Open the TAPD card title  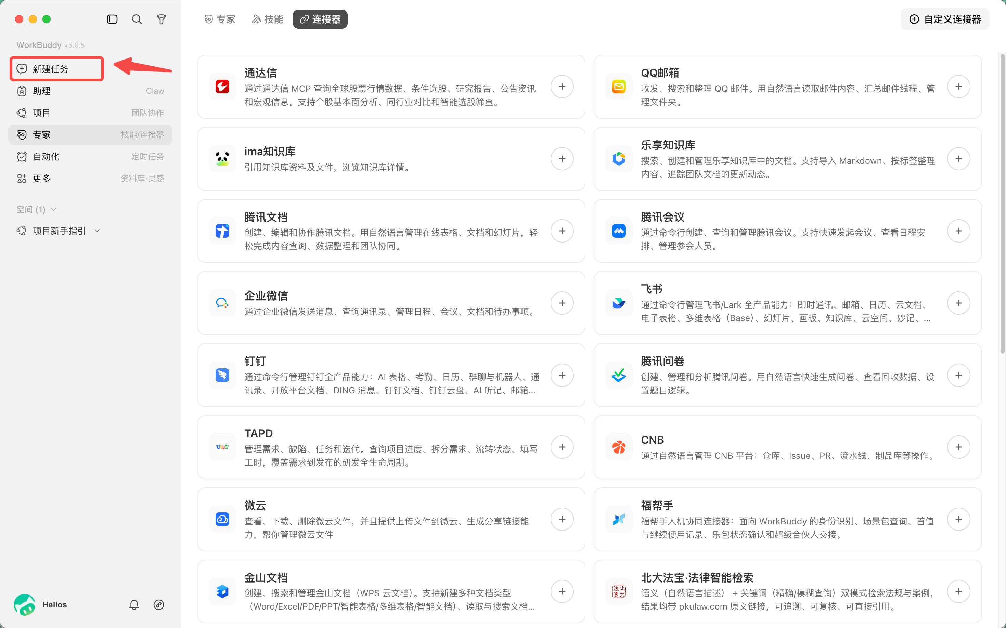(258, 433)
